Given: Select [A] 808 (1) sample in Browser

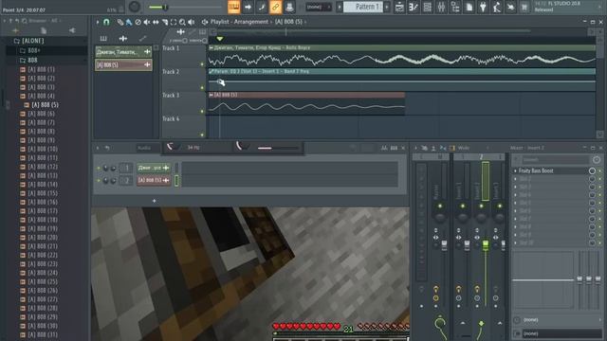Looking at the screenshot, I should point(41,69).
